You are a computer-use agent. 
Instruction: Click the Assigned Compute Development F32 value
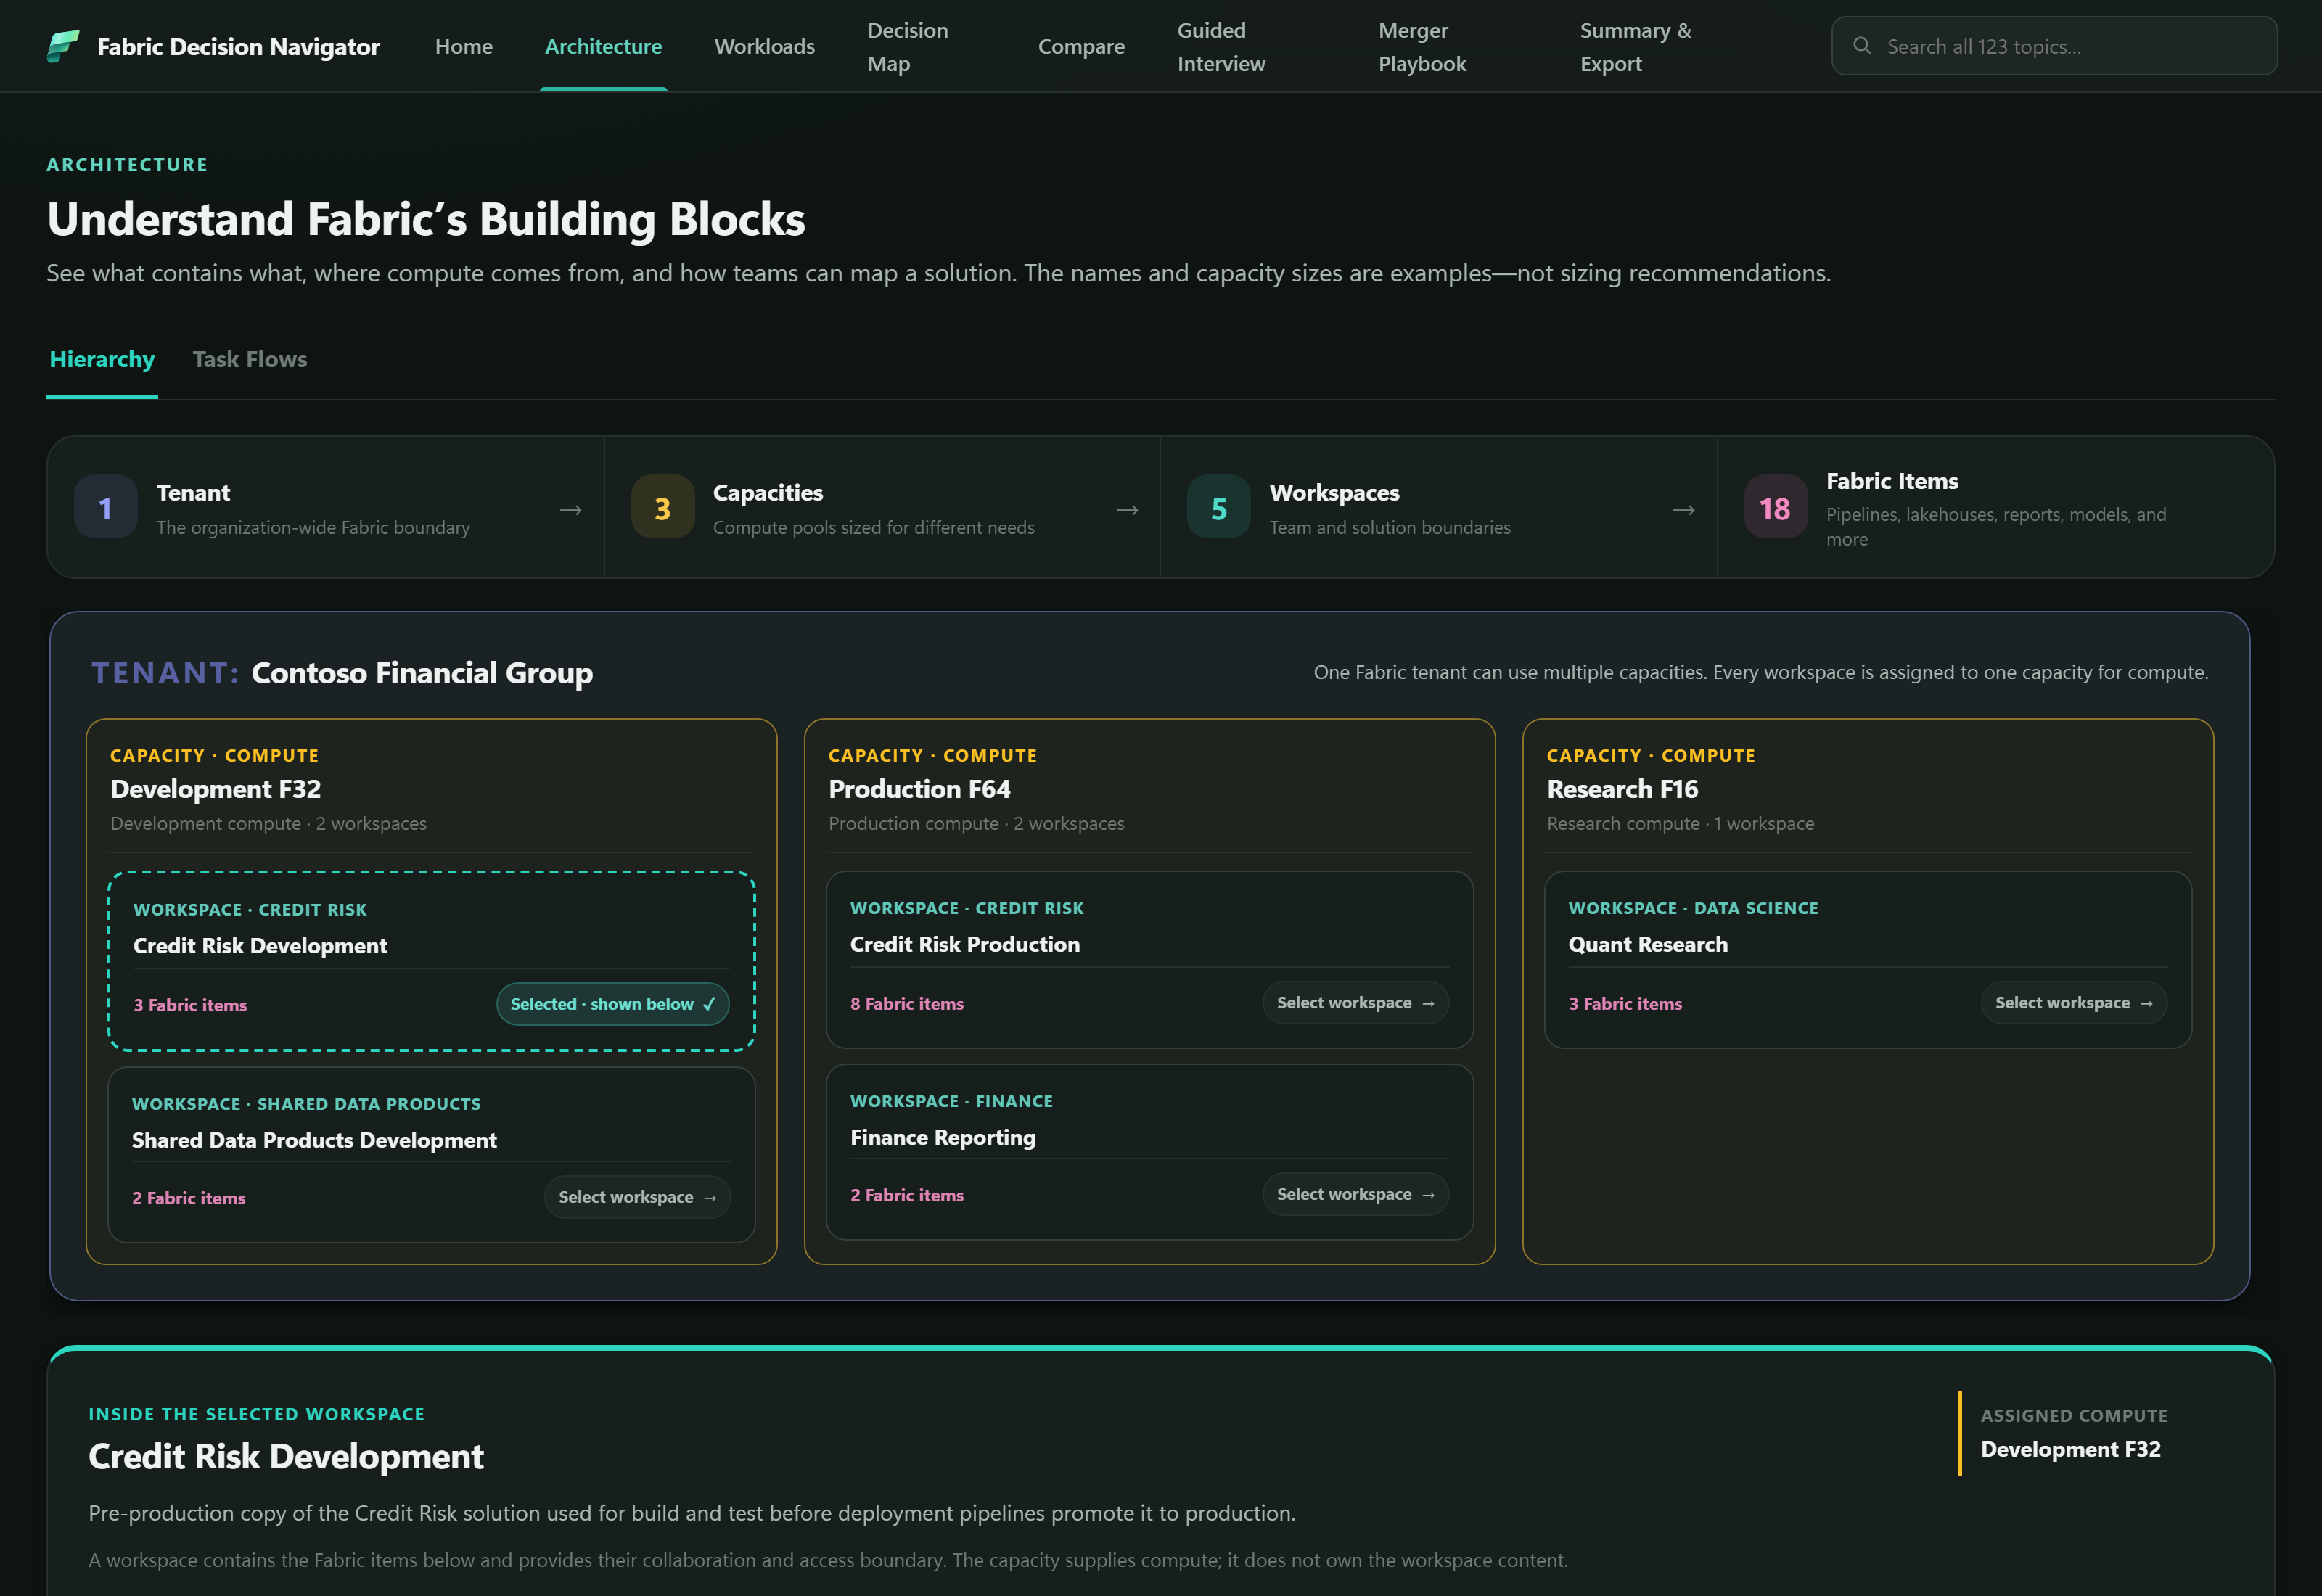pos(2070,1449)
